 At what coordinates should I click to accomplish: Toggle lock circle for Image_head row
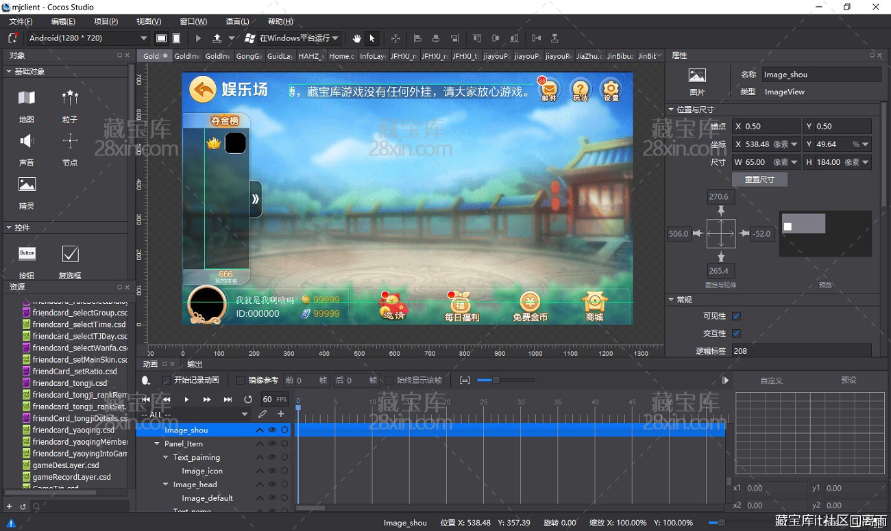coord(284,484)
